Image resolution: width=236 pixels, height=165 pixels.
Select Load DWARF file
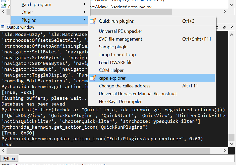click(115, 62)
